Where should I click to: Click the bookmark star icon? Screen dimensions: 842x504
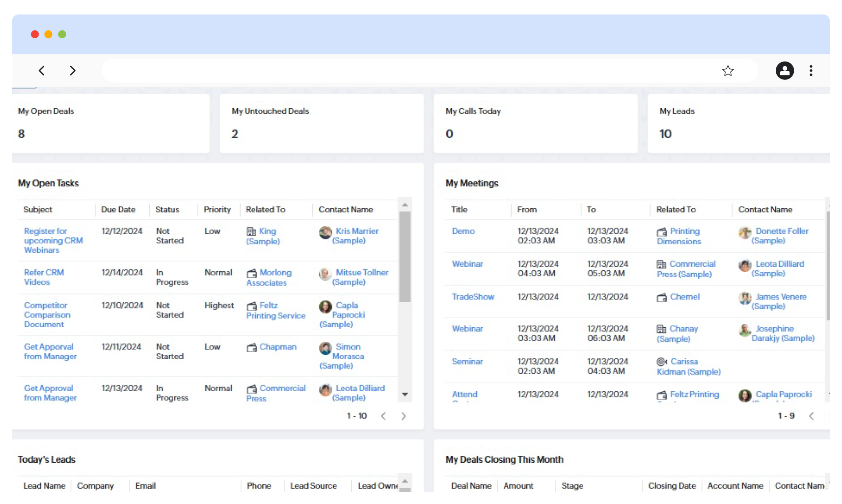(728, 71)
